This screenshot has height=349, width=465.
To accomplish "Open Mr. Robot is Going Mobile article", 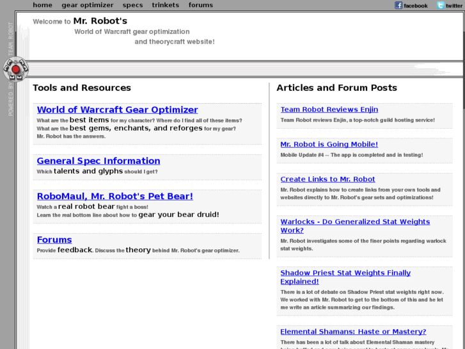I will [329, 144].
